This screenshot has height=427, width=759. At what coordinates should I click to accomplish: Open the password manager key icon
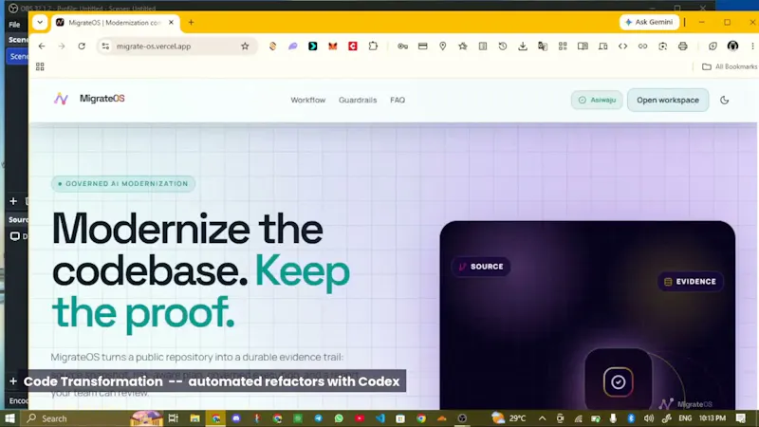[x=402, y=46]
